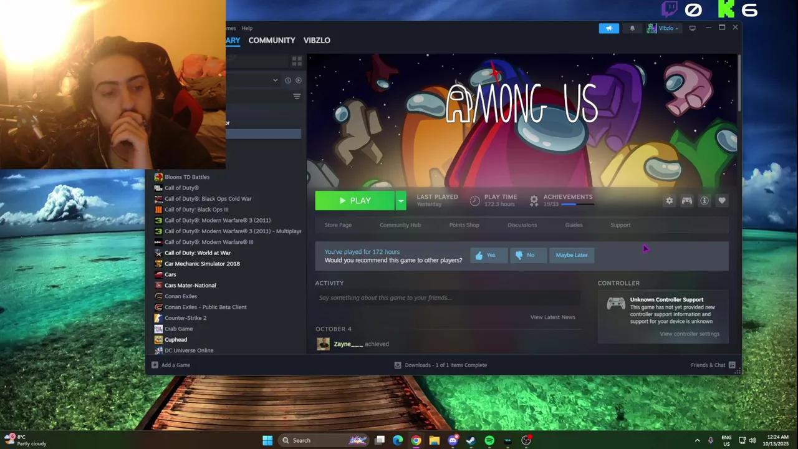Go to Points Shop
The width and height of the screenshot is (798, 449).
tap(464, 225)
